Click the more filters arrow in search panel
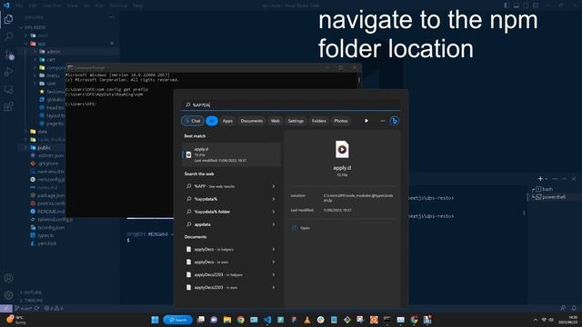 pos(366,121)
